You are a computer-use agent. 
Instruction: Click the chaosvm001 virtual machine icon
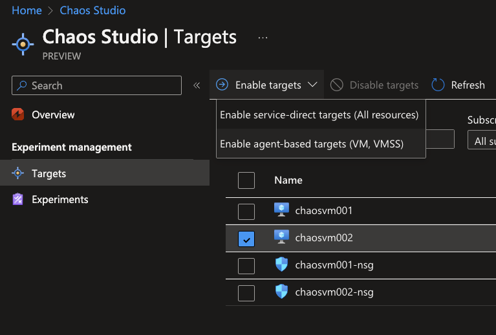click(x=281, y=210)
